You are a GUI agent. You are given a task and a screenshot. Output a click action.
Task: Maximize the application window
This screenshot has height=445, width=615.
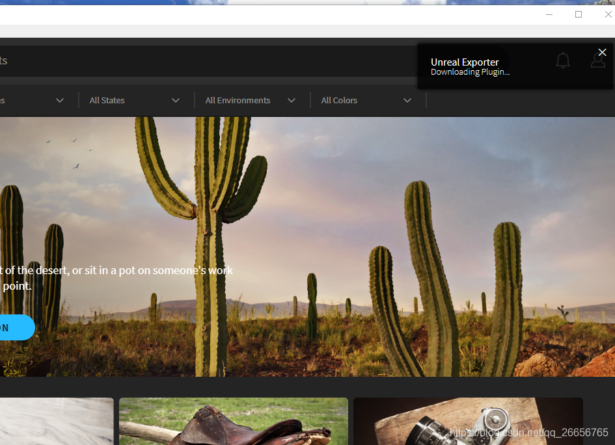[579, 14]
